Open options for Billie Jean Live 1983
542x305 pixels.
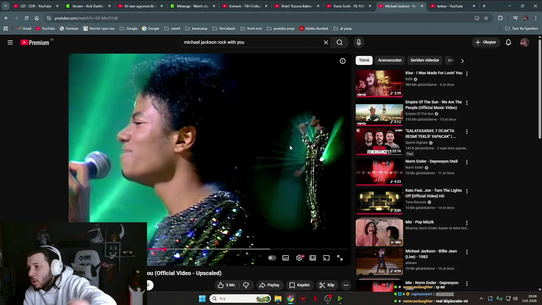[467, 252]
